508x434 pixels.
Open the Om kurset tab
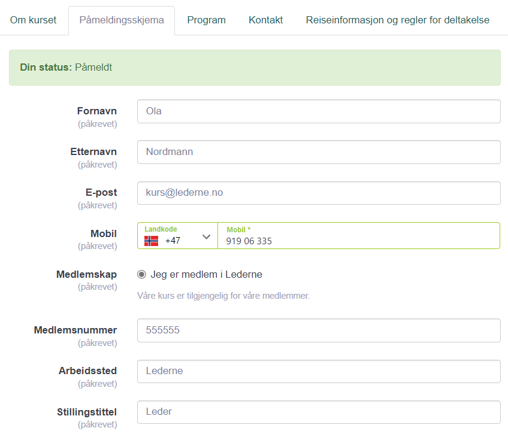pyautogui.click(x=33, y=20)
